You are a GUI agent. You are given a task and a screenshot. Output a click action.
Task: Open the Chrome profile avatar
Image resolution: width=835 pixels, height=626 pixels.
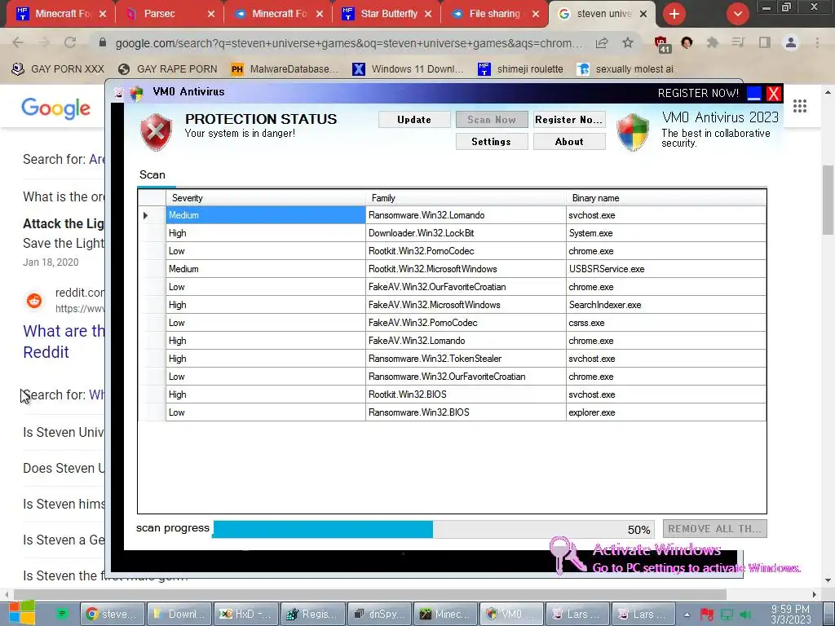[791, 42]
